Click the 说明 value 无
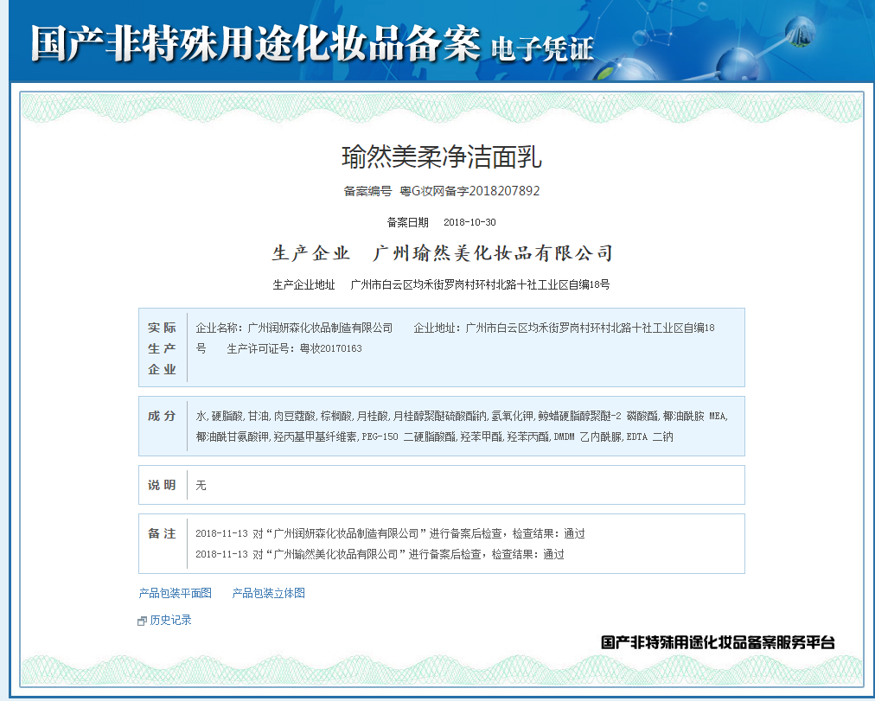The height and width of the screenshot is (701, 875). point(201,486)
